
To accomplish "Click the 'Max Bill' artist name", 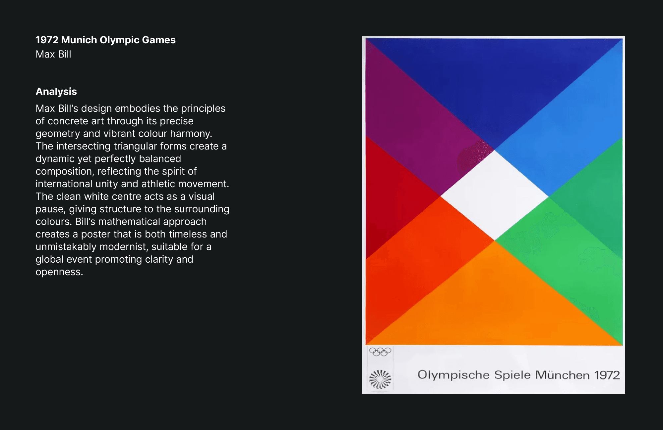I will 53,54.
